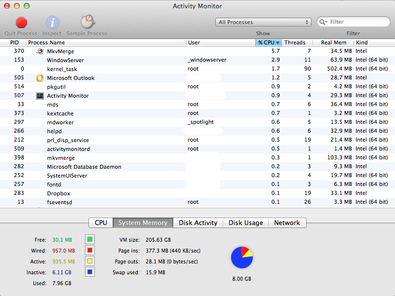Open the Network tab

tap(287, 223)
